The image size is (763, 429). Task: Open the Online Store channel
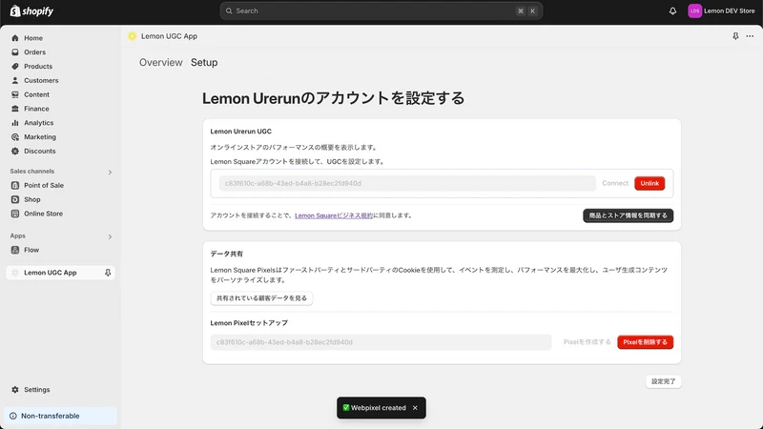coord(43,214)
